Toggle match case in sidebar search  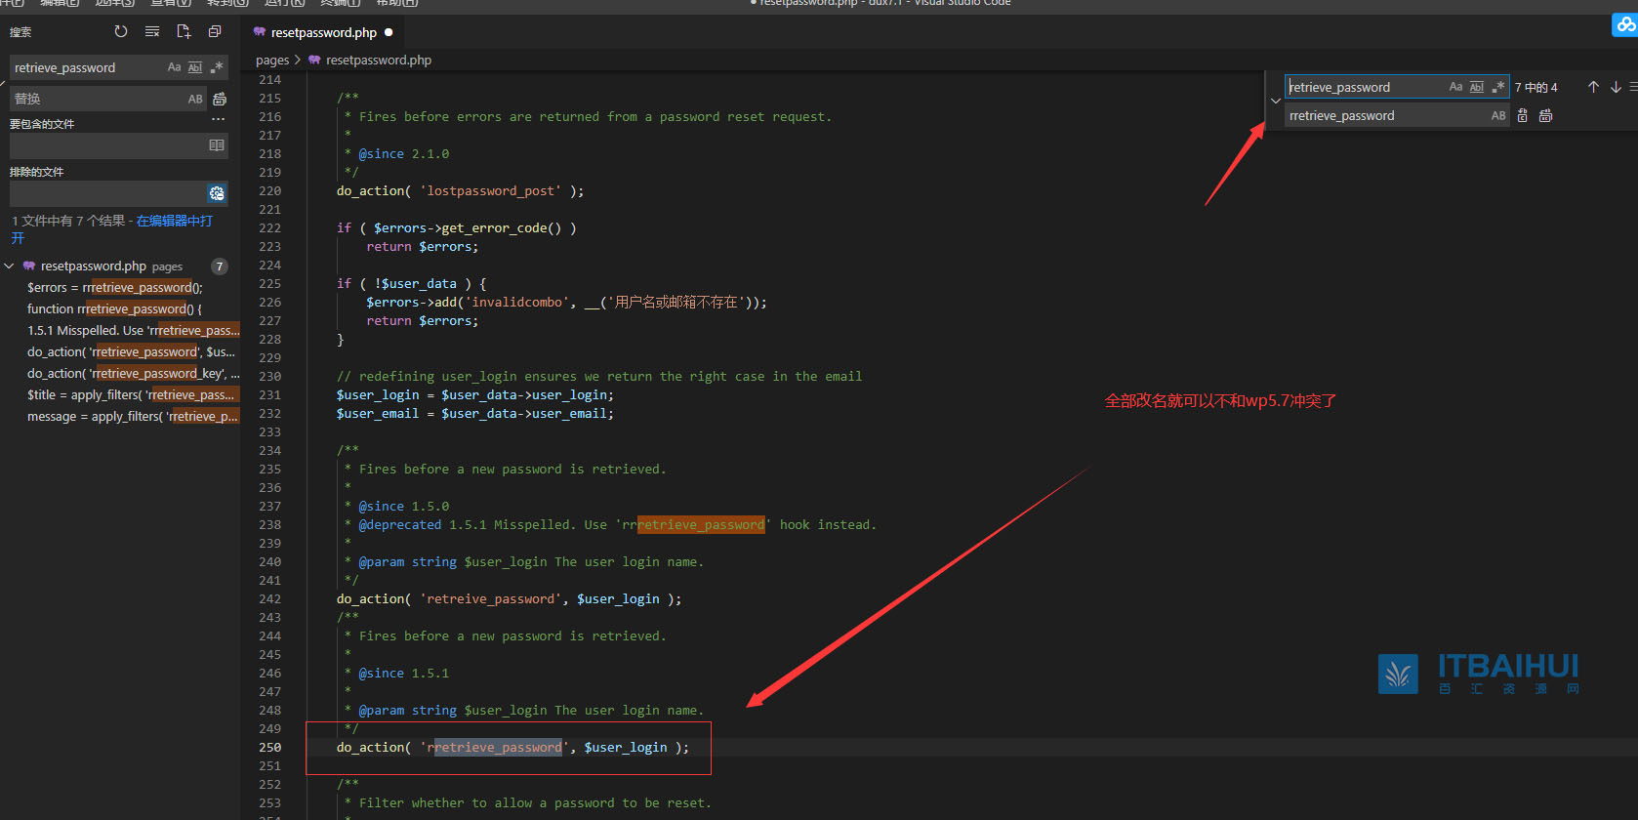(174, 67)
